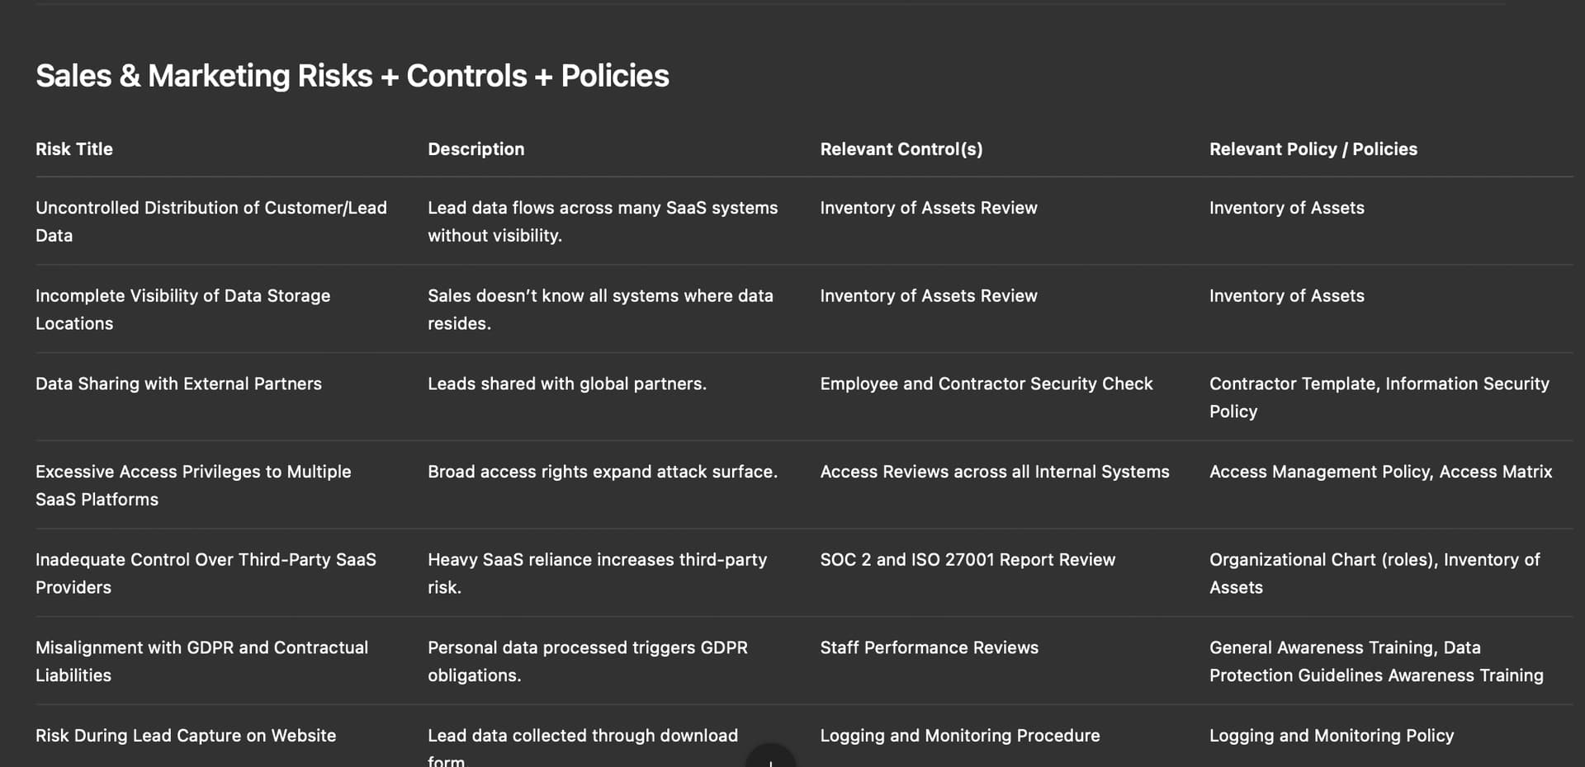Click the Risk Title column header
Image resolution: width=1585 pixels, height=767 pixels.
click(x=74, y=149)
